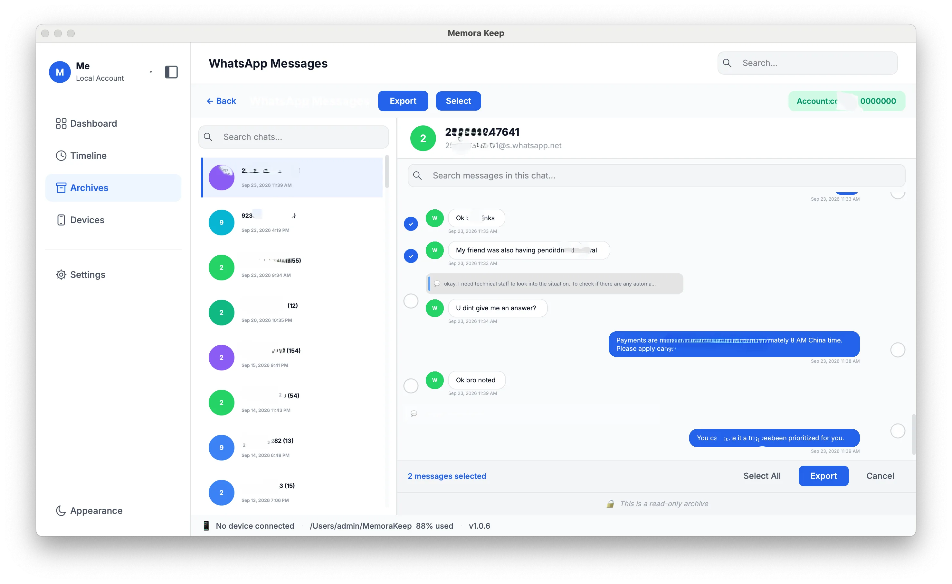Open the chat with (54) messages

[292, 403]
